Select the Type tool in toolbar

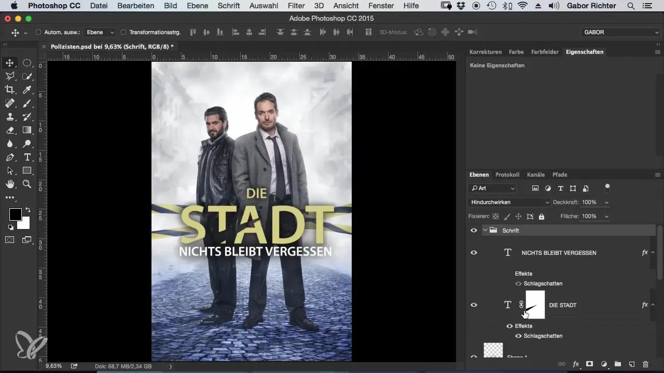click(x=27, y=157)
